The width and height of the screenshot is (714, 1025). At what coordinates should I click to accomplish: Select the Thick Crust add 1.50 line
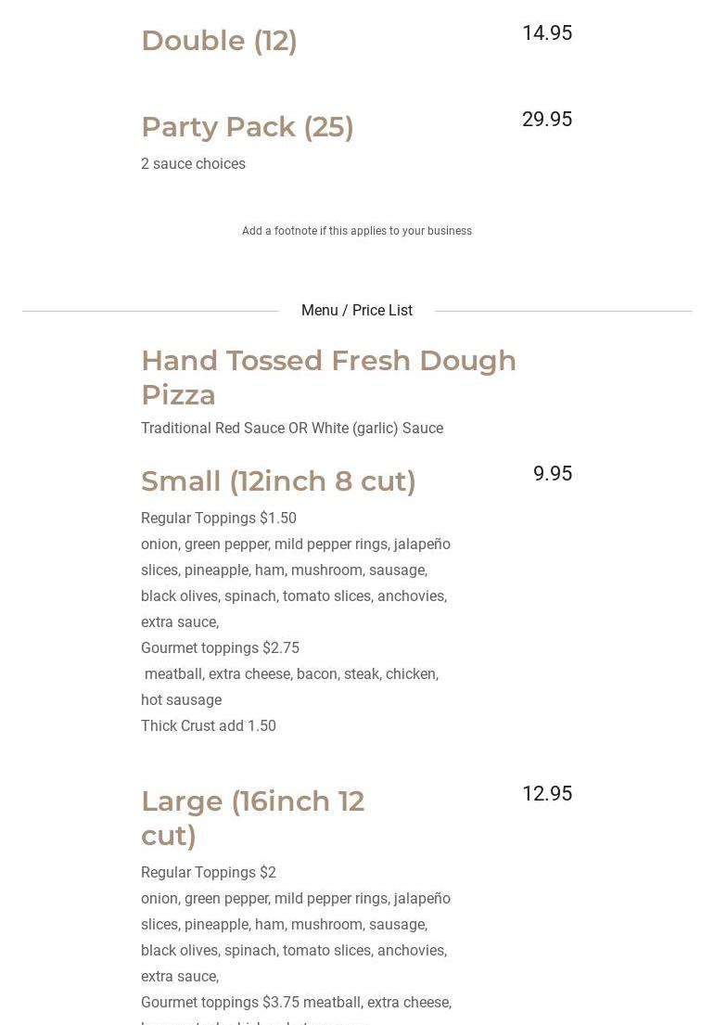(209, 726)
